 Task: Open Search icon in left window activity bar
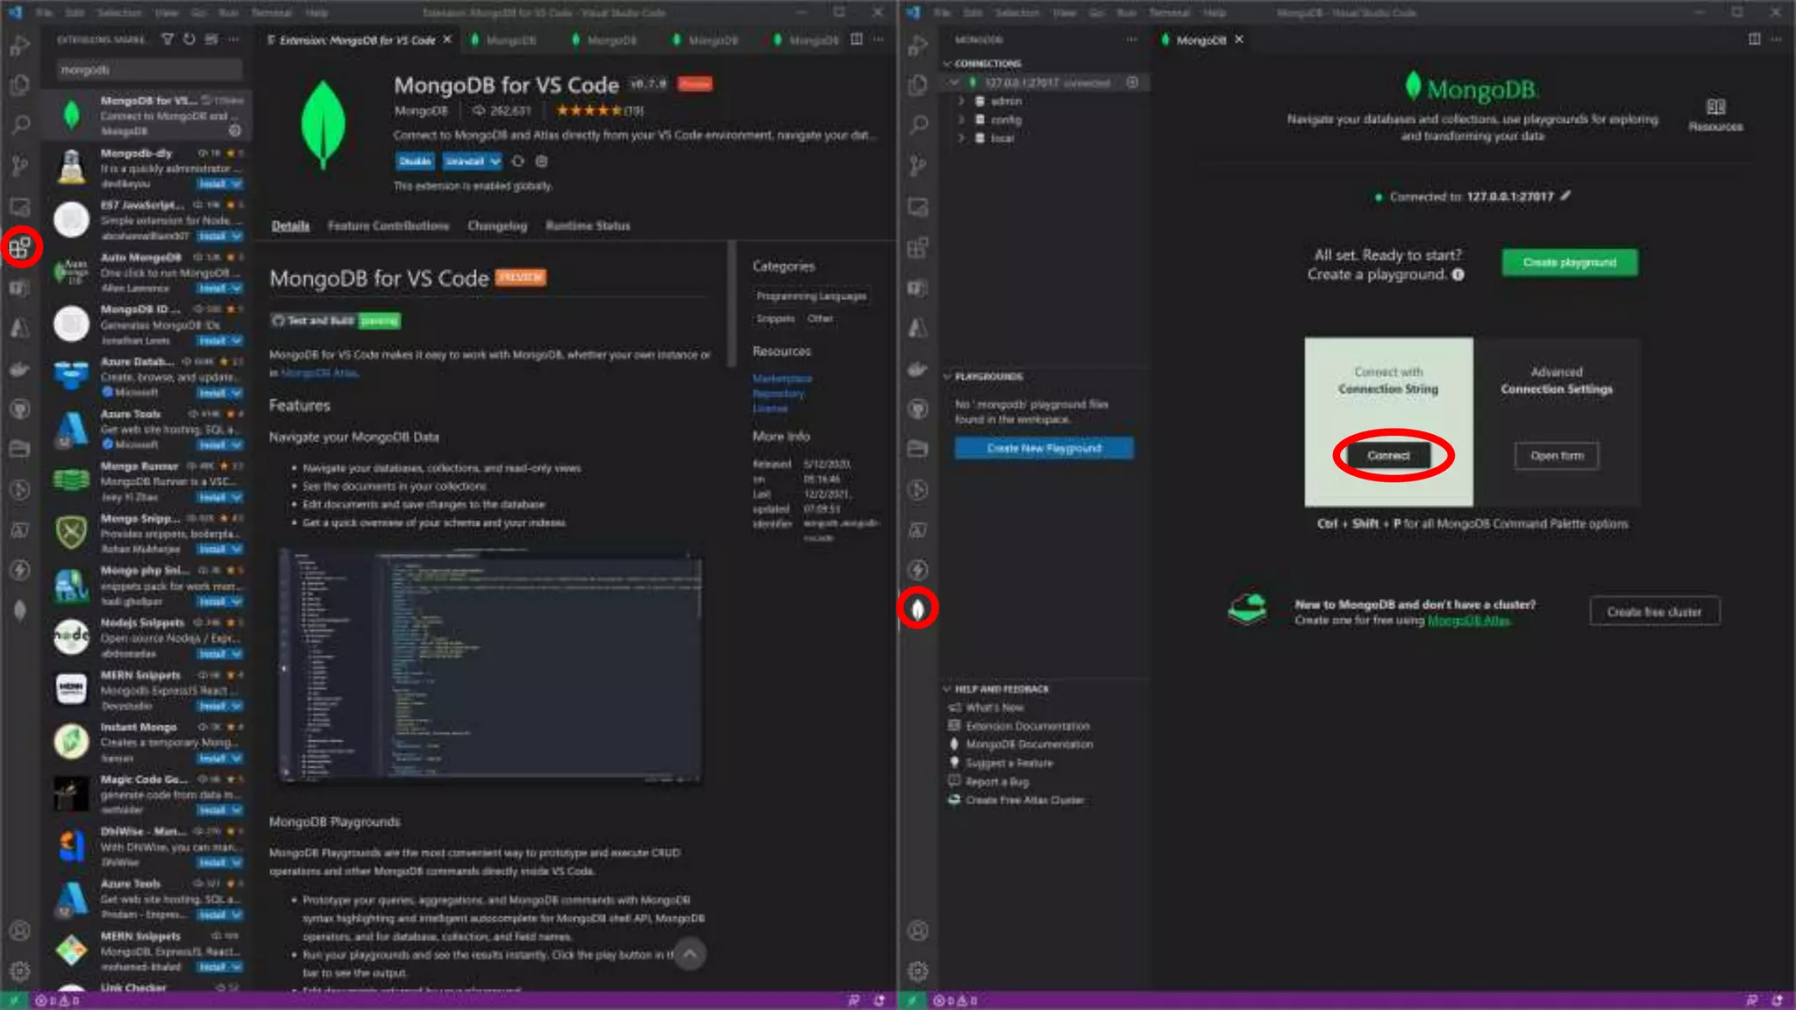19,125
